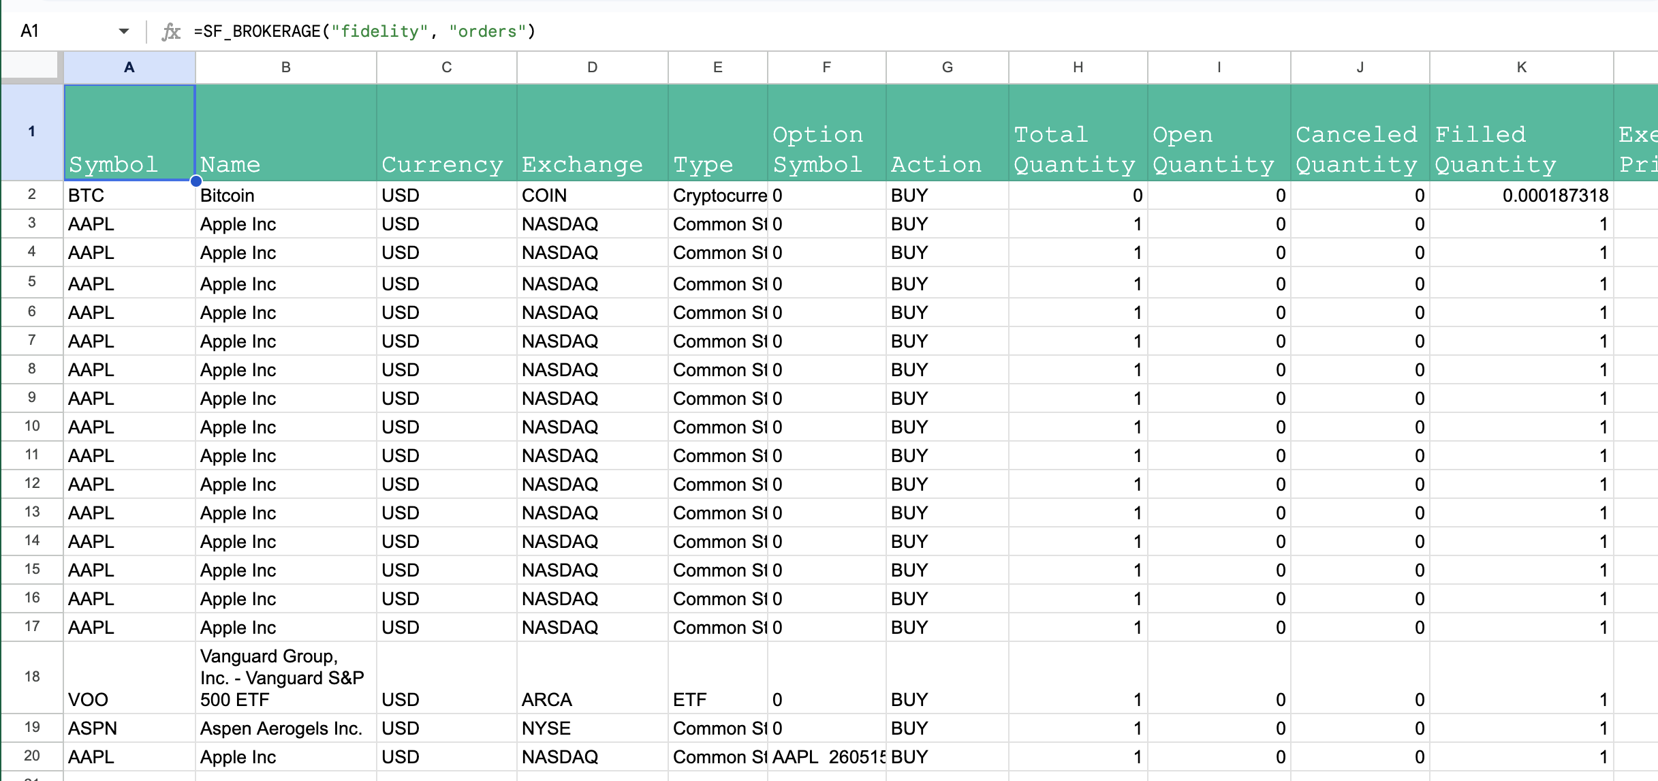Screen dimensions: 1658x781
Task: Select column J header
Action: pos(1360,67)
